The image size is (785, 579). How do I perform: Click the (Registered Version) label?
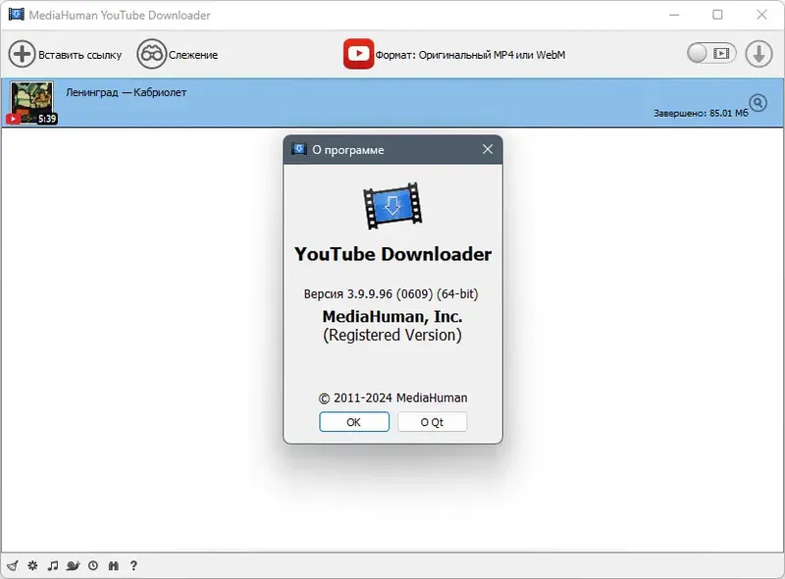pos(392,335)
